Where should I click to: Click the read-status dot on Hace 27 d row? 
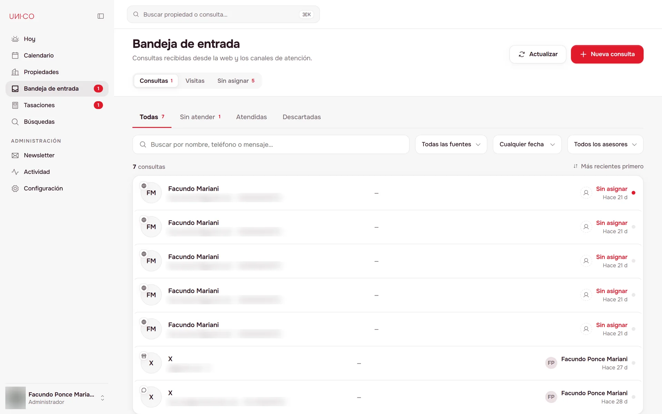pos(633,363)
